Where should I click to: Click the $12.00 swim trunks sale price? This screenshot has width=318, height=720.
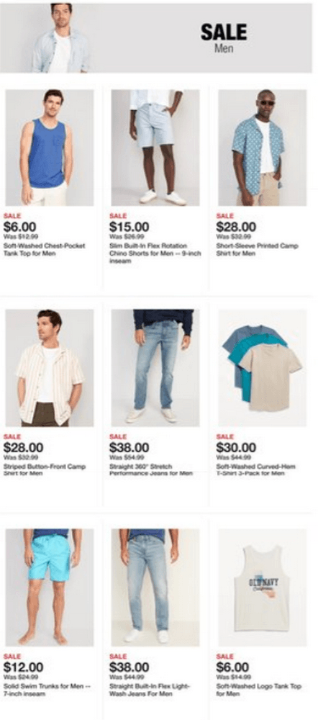click(x=24, y=667)
